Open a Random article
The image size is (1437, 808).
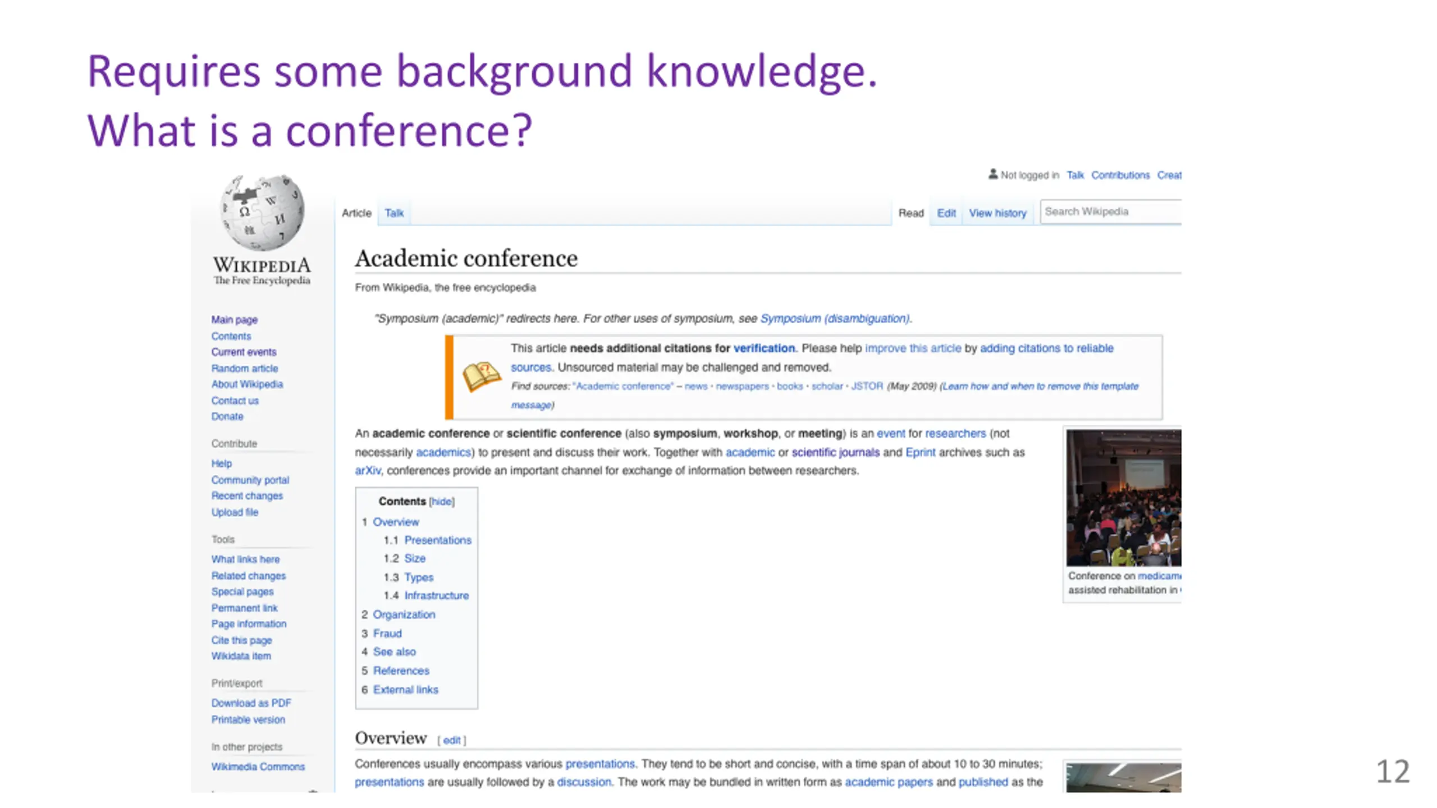point(245,368)
